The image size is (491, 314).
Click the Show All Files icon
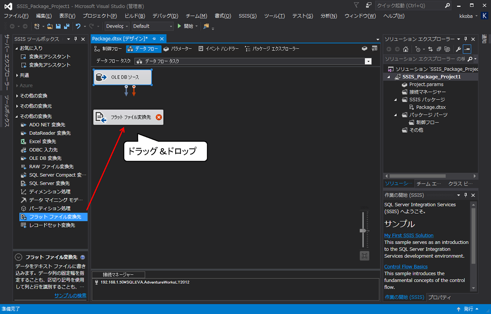pos(447,49)
